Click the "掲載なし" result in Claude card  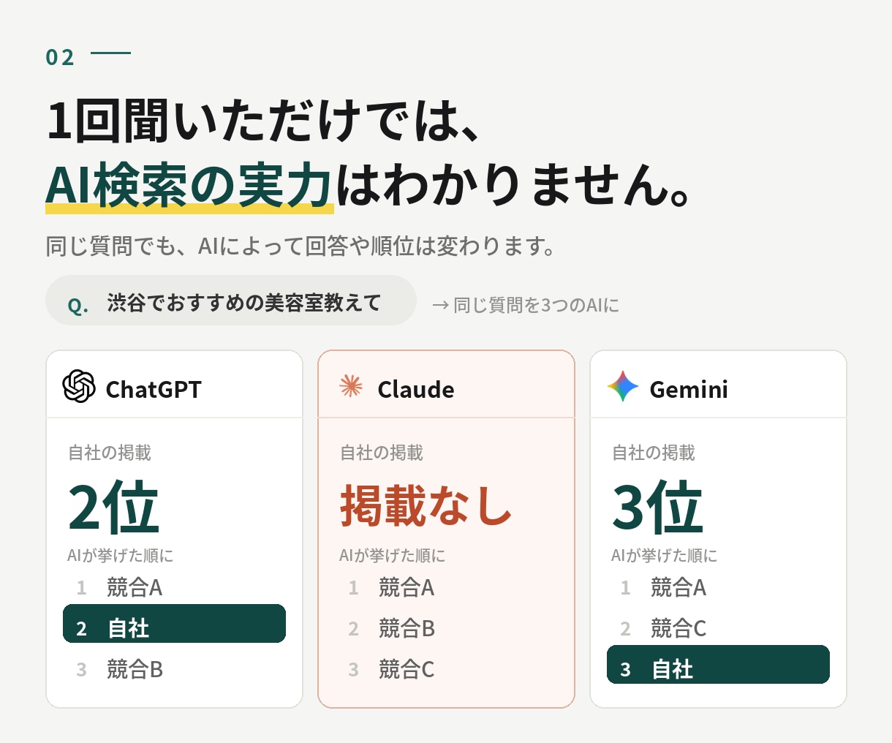click(426, 505)
